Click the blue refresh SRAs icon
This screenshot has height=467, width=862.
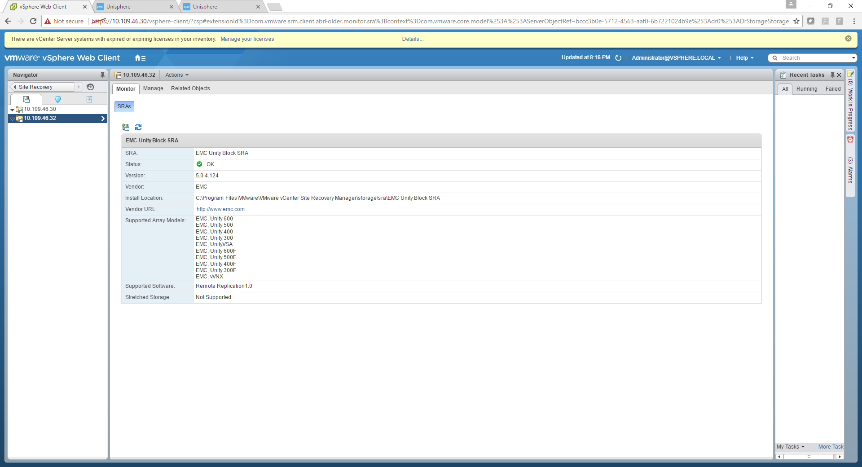point(138,128)
